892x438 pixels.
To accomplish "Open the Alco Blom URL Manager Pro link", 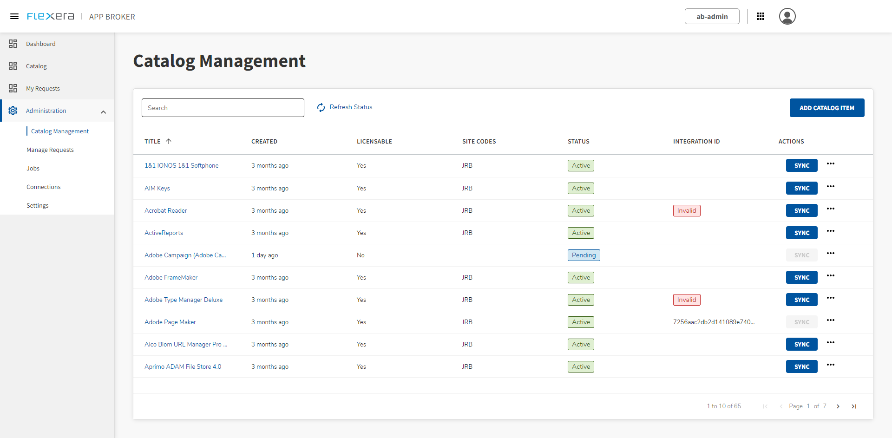I will [186, 344].
